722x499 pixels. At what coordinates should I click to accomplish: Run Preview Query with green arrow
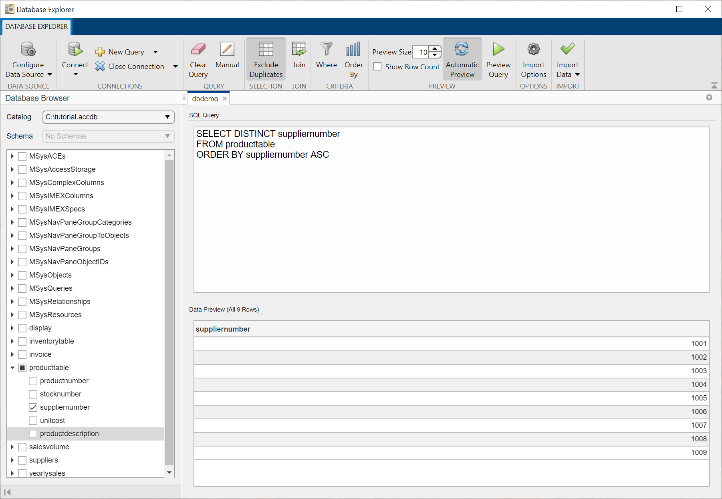[498, 50]
